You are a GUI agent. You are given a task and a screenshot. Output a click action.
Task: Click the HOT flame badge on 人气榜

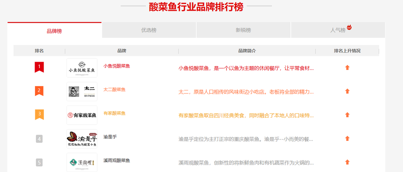click(349, 27)
